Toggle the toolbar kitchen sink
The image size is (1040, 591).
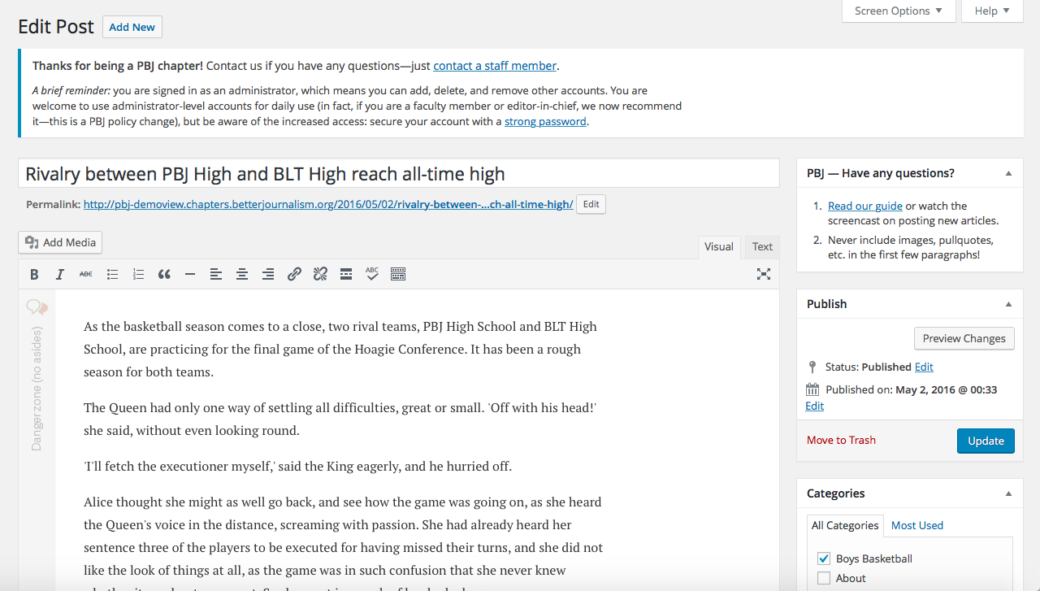click(398, 275)
